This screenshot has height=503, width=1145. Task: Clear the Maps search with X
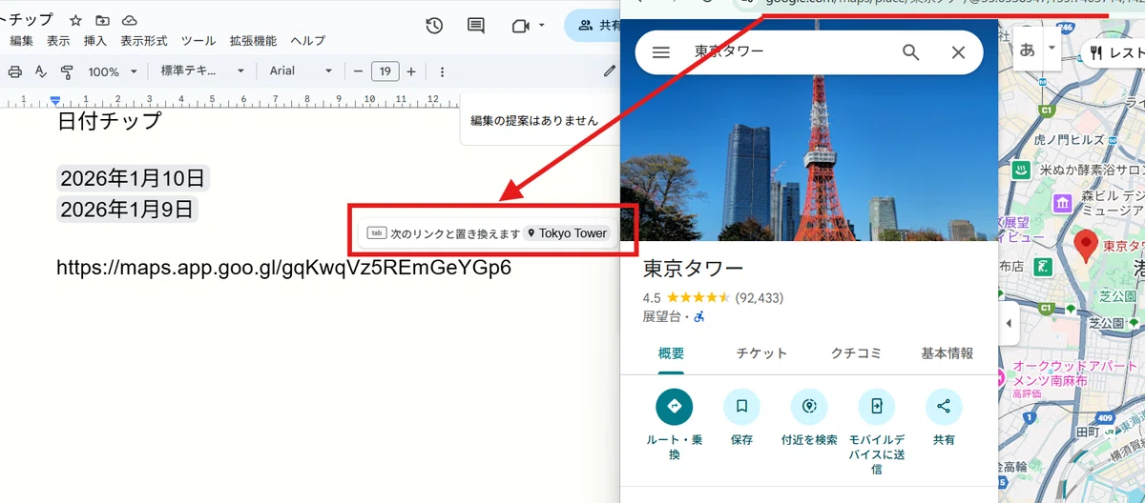click(x=958, y=52)
